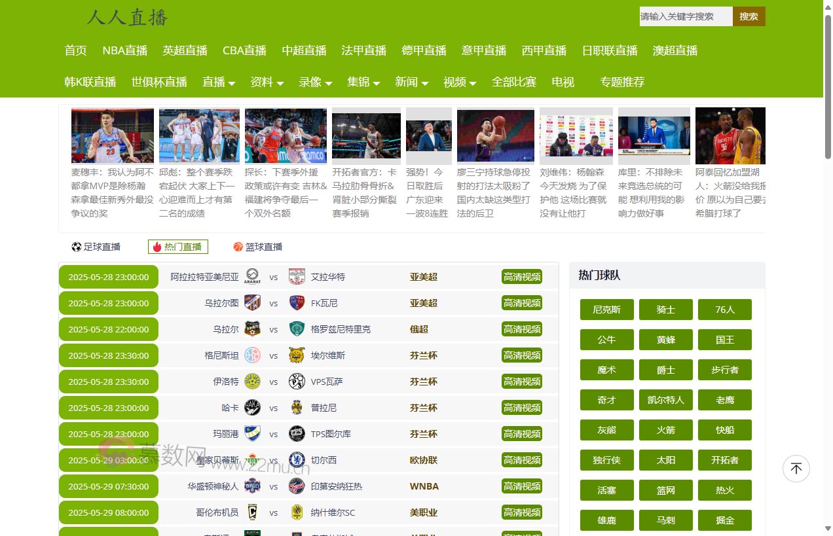Image resolution: width=833 pixels, height=536 pixels.
Task: Expand the 直播 dropdown menu
Action: pyautogui.click(x=219, y=82)
